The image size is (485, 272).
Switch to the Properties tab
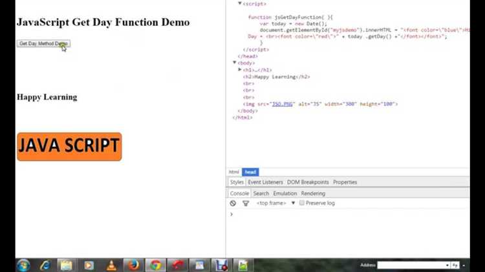point(345,182)
